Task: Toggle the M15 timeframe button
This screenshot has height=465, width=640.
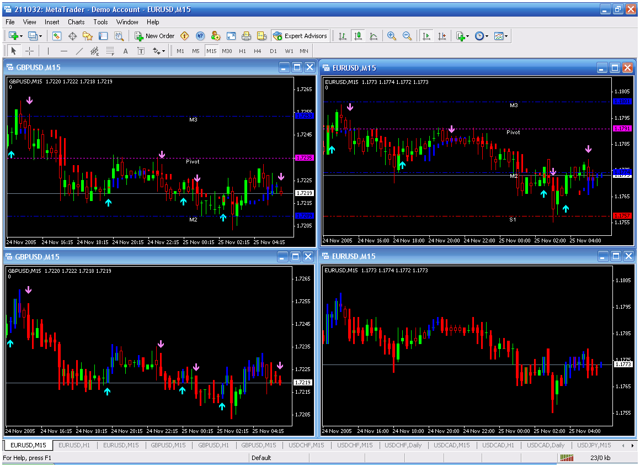Action: (211, 51)
